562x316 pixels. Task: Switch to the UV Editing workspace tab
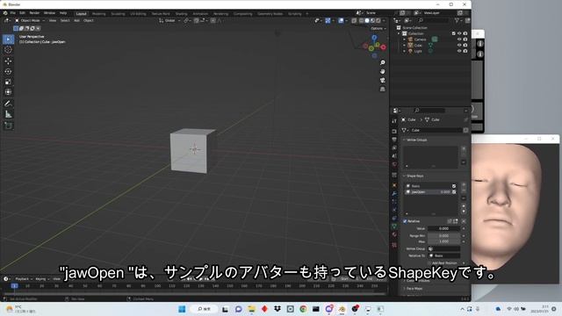(x=138, y=14)
